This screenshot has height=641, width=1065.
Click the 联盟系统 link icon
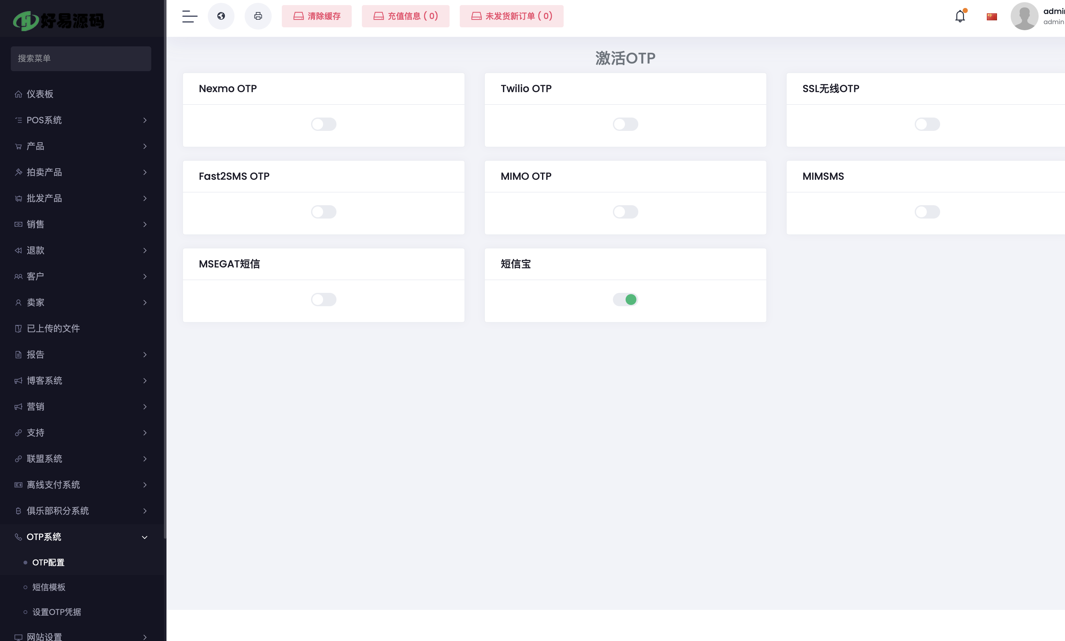(x=18, y=459)
